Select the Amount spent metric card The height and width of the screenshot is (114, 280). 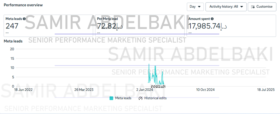click(231, 26)
